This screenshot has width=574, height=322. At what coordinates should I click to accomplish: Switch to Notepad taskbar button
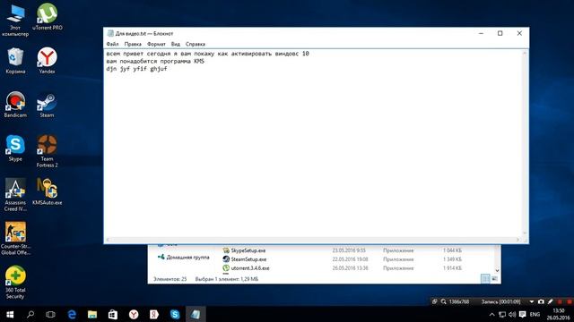(196, 314)
